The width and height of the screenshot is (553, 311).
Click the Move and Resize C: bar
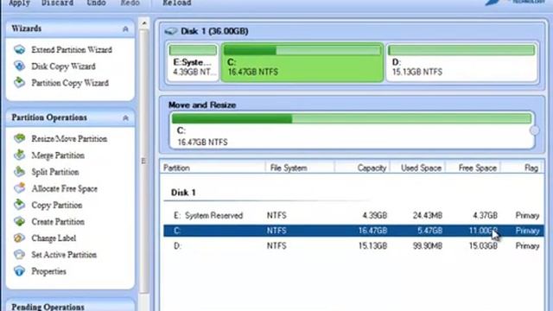352,130
